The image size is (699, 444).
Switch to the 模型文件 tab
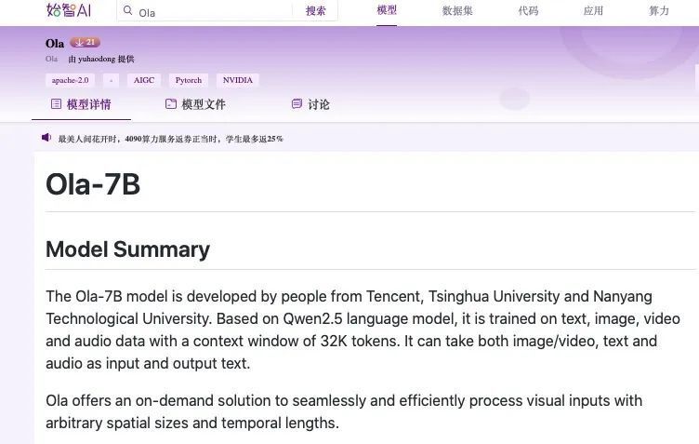coord(195,104)
